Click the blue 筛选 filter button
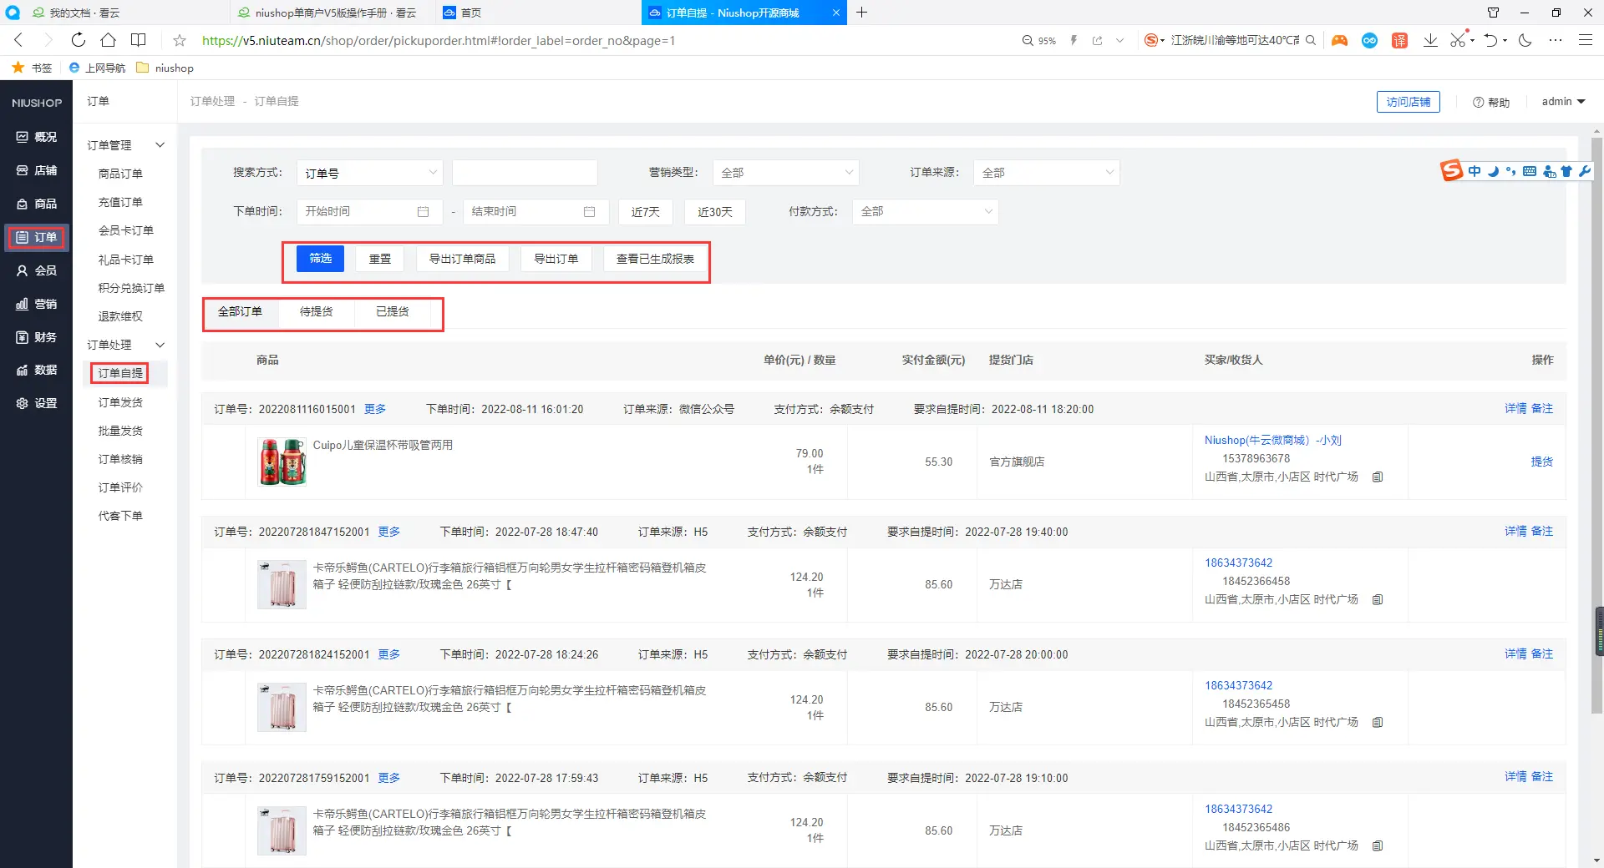1604x868 pixels. point(320,259)
